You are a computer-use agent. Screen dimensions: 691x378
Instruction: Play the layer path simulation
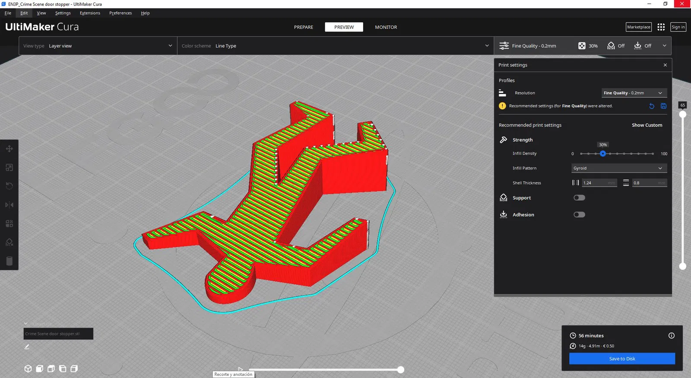coord(241,369)
